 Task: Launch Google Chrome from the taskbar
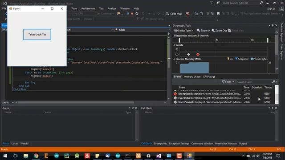pyautogui.click(x=36, y=156)
